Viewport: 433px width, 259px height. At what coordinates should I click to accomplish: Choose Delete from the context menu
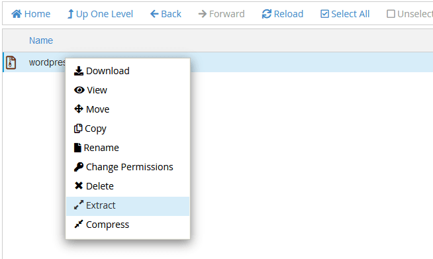pos(128,186)
